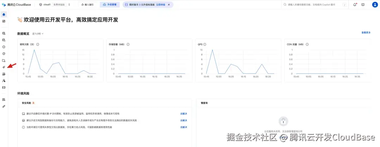Click info icon beside 调用次数 (次)
This screenshot has width=380, height=147.
tap(38, 45)
